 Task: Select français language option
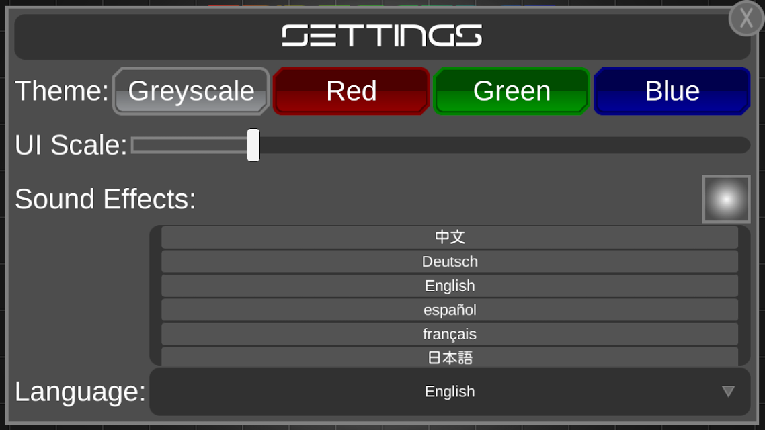point(450,334)
